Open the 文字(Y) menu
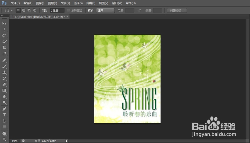The image size is (250, 143). 65,3
